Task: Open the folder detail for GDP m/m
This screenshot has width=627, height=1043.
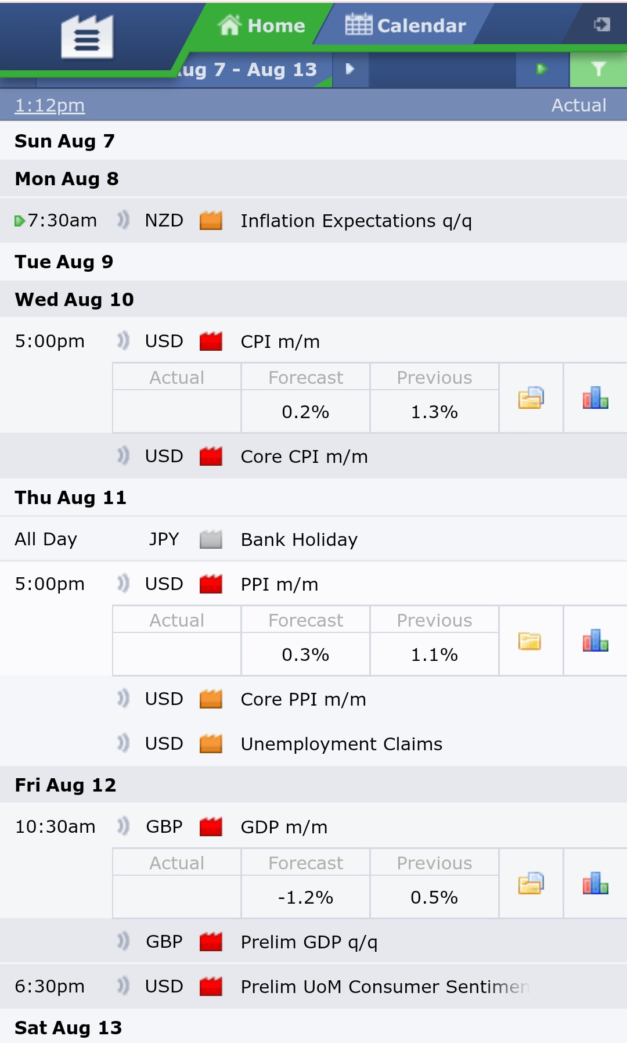Action: pos(531,884)
